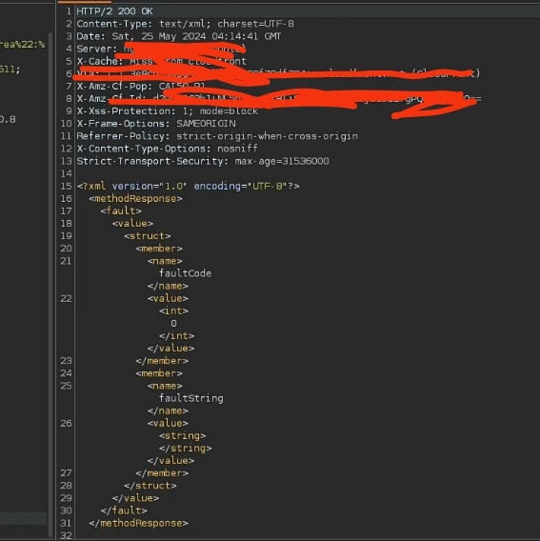Image resolution: width=540 pixels, height=541 pixels.
Task: Click line number 1 in the gutter
Action: coord(69,11)
